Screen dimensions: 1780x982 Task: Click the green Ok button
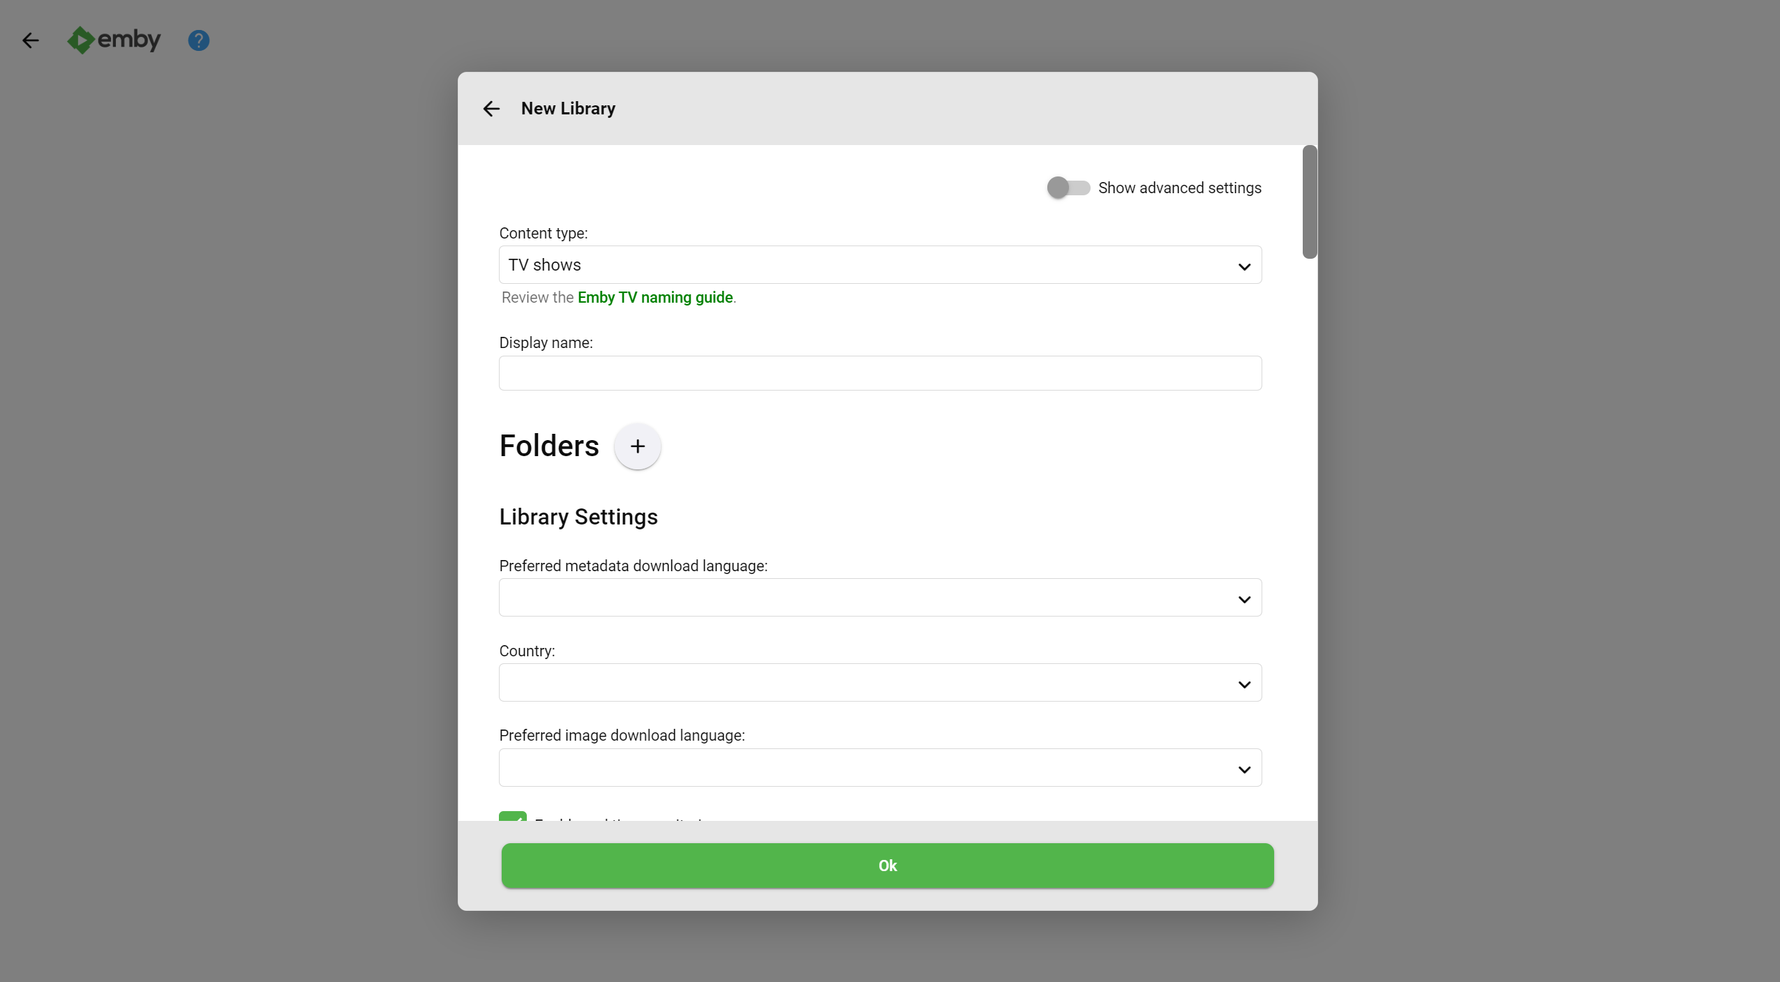point(888,866)
